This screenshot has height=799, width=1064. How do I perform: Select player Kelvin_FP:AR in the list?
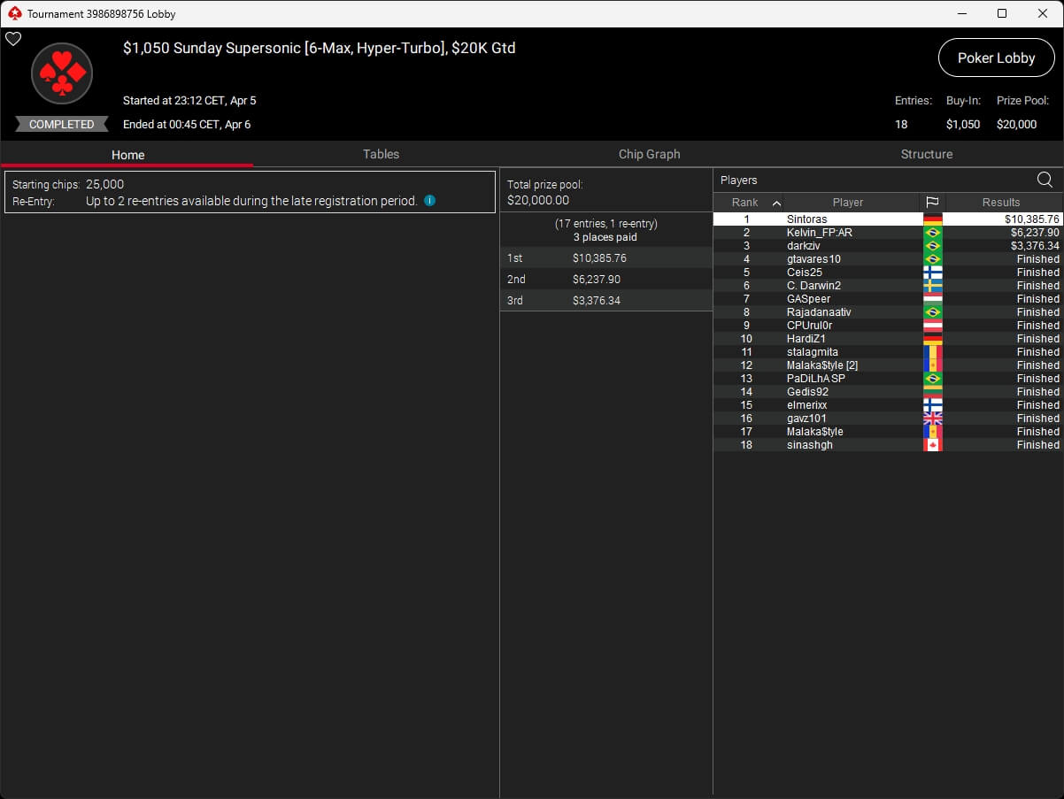[x=819, y=233]
